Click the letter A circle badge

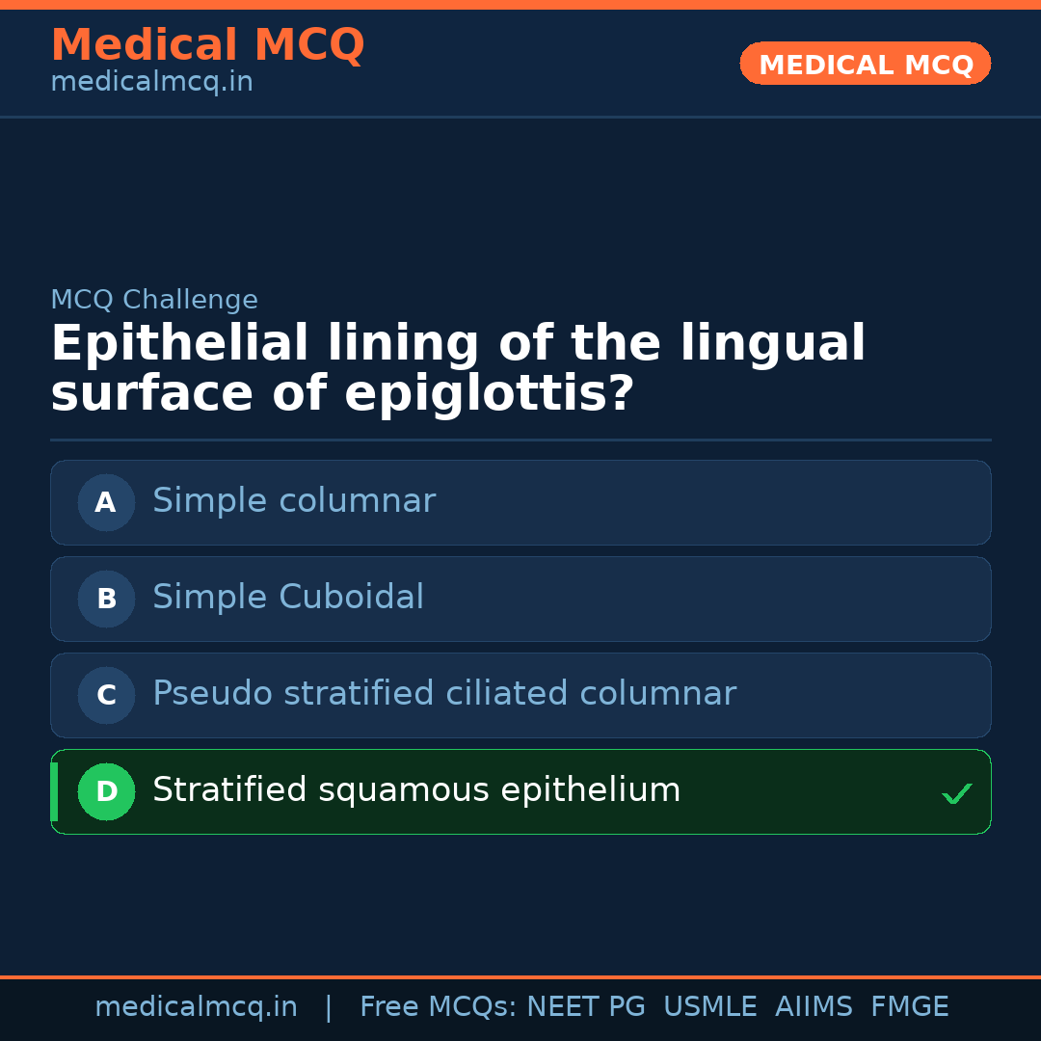pyautogui.click(x=106, y=502)
